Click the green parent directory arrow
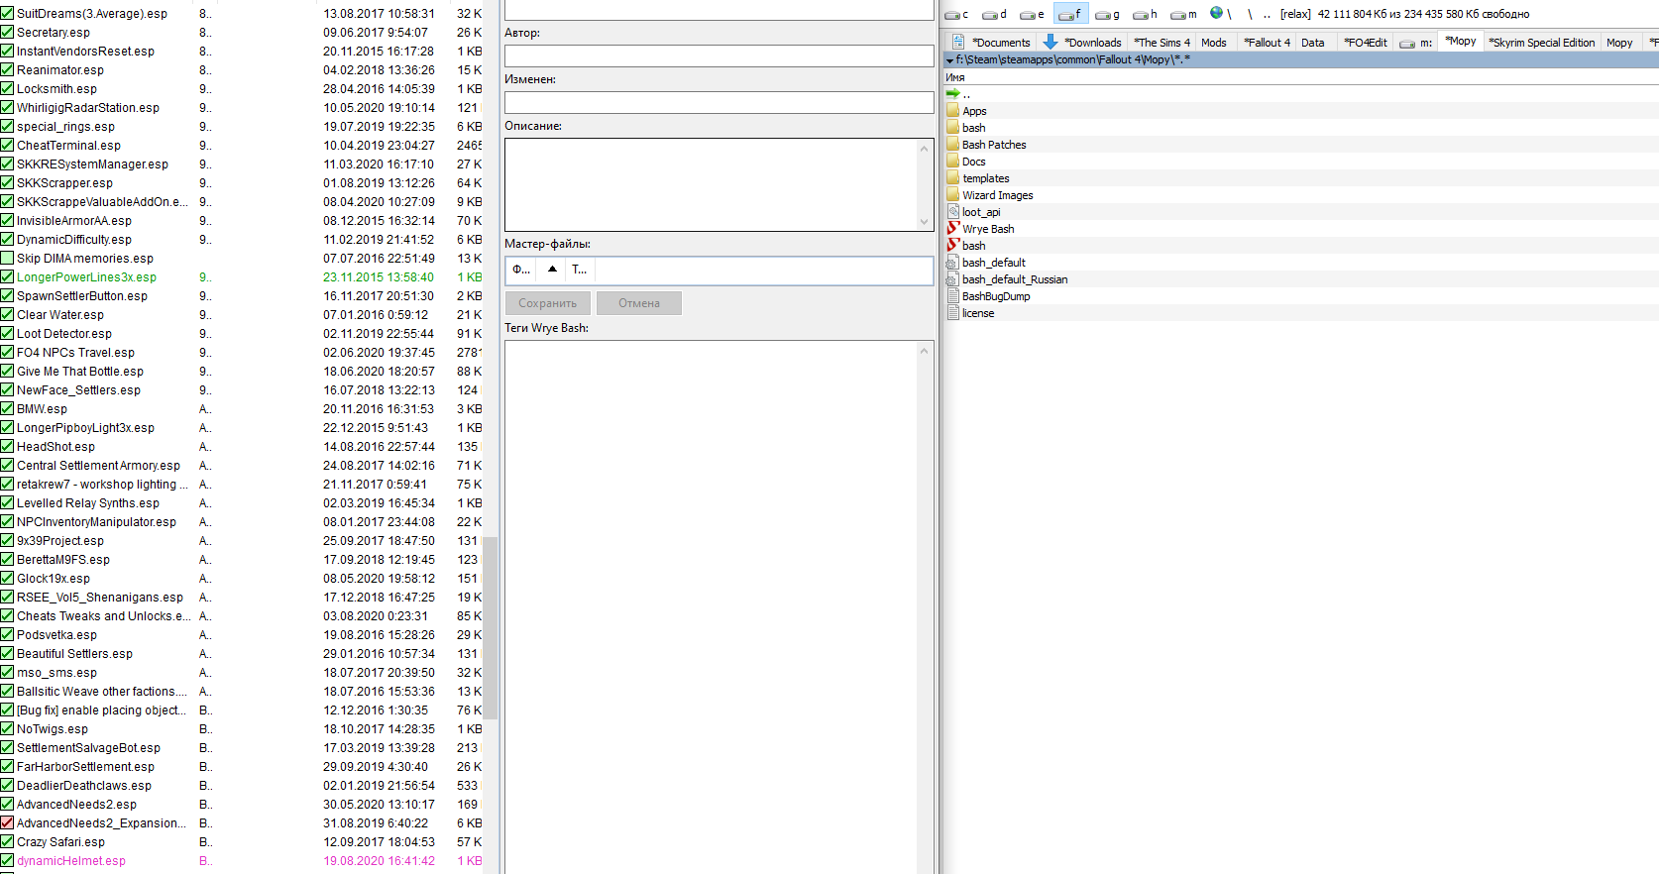Viewport: 1659px width, 874px height. tap(952, 93)
